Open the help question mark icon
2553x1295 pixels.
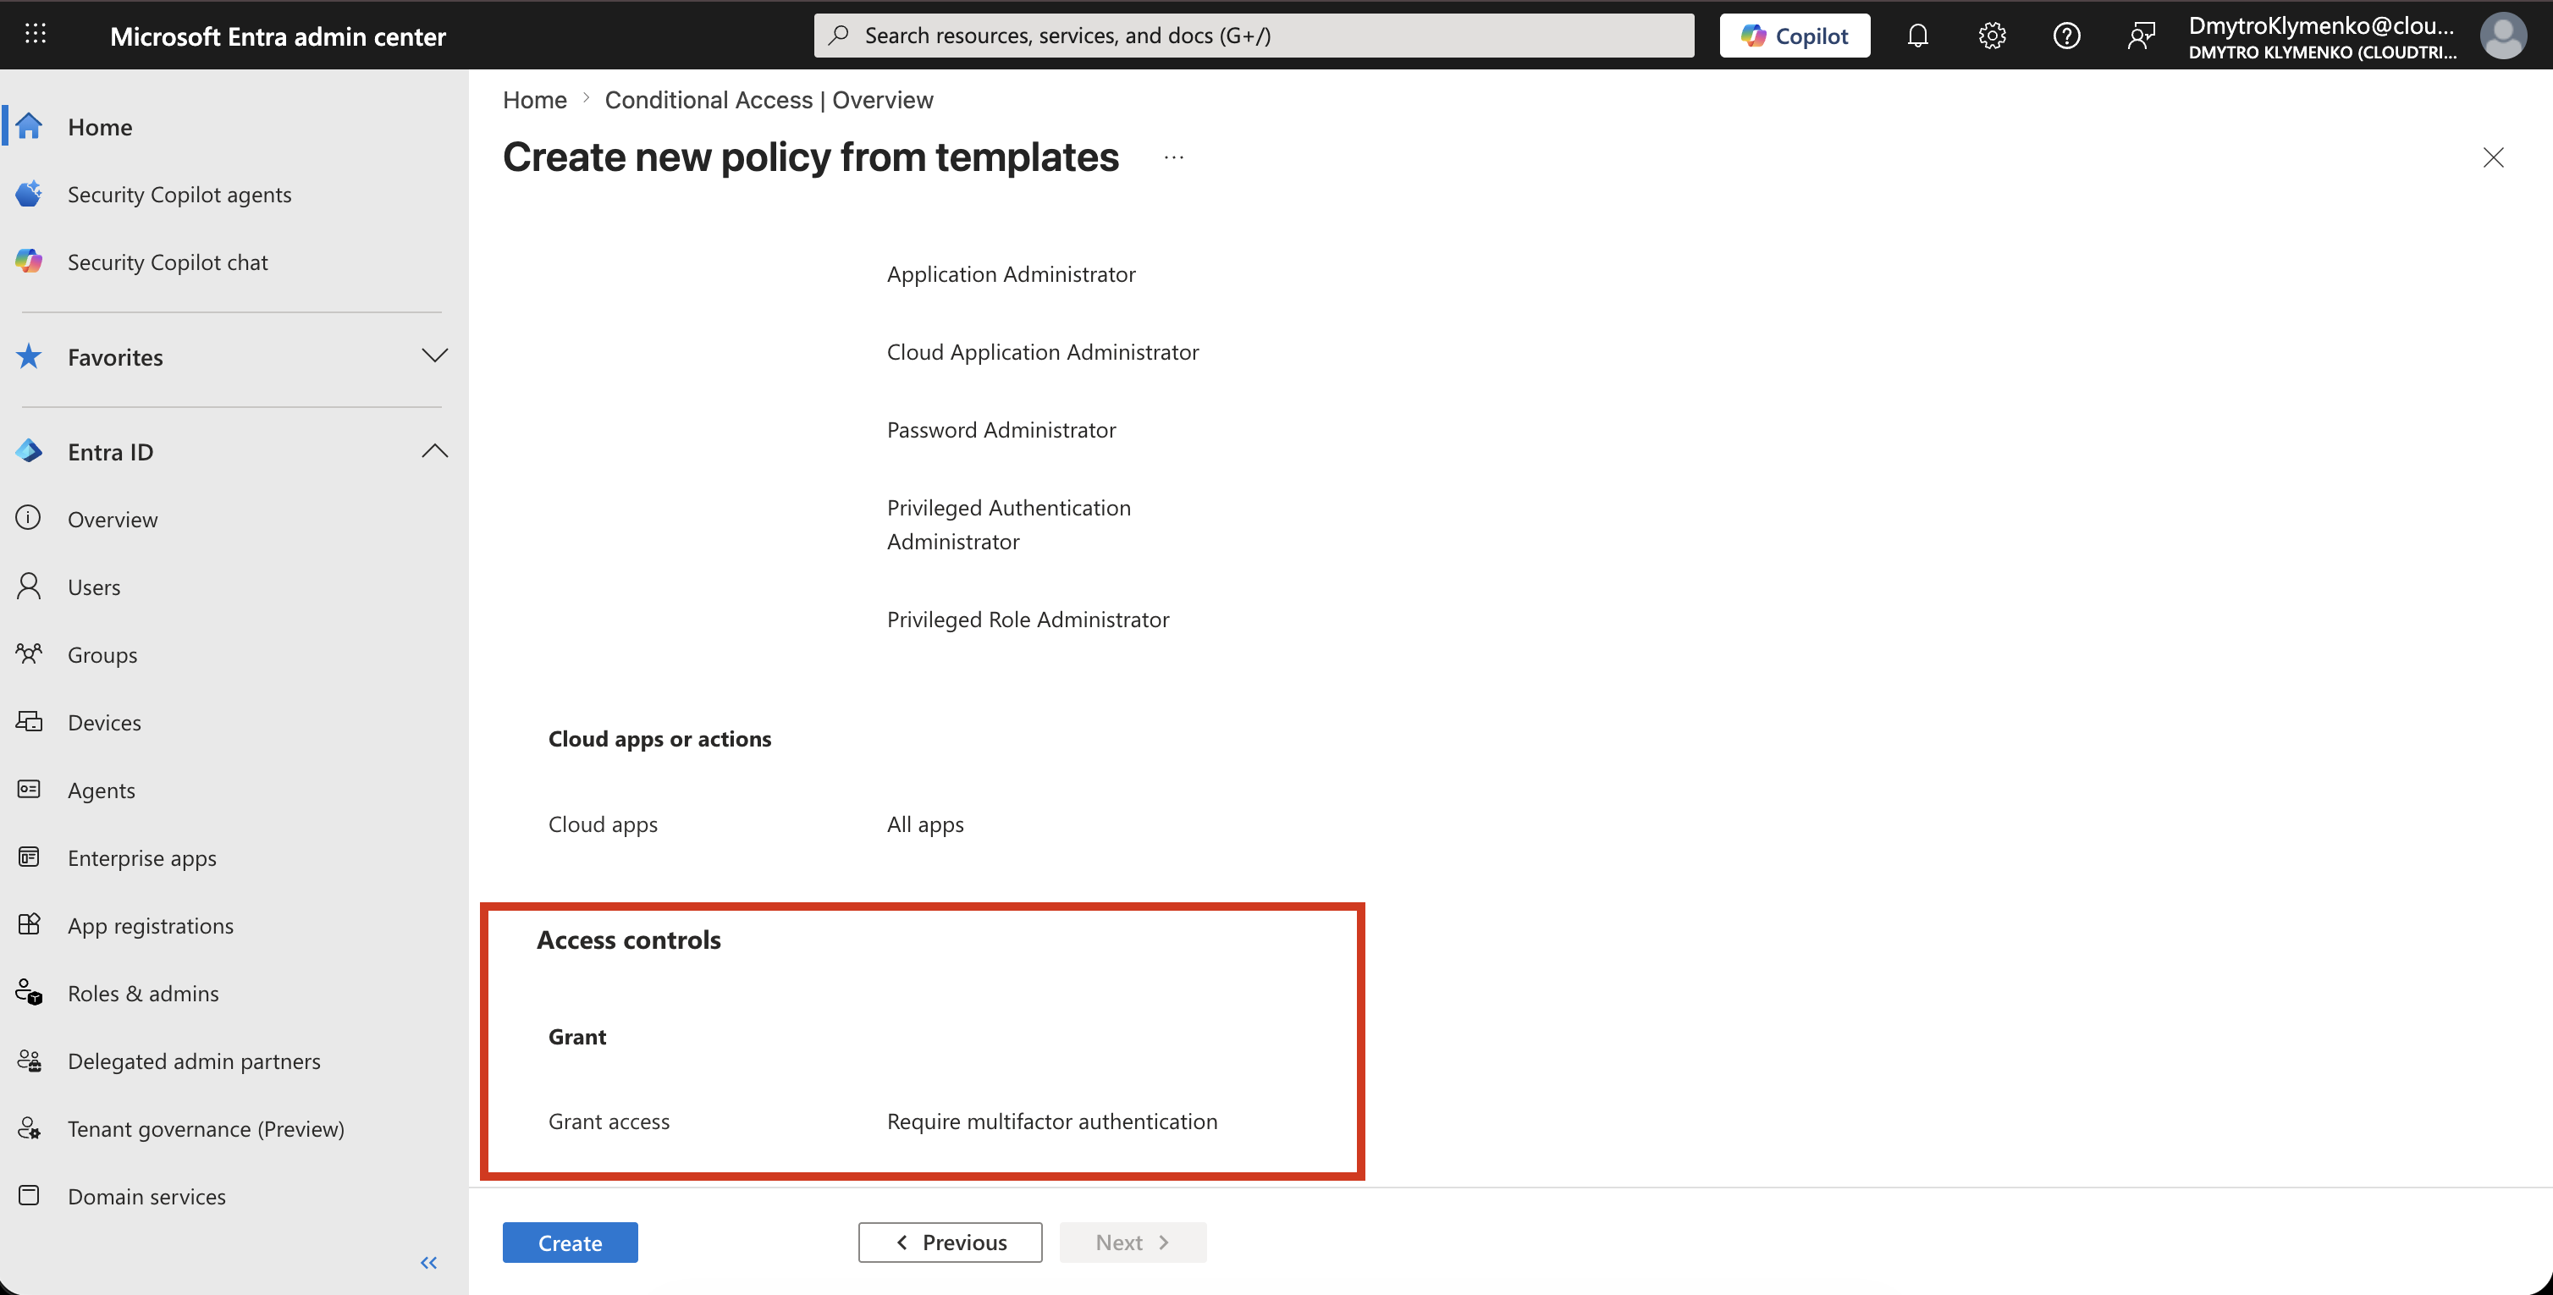point(2065,36)
